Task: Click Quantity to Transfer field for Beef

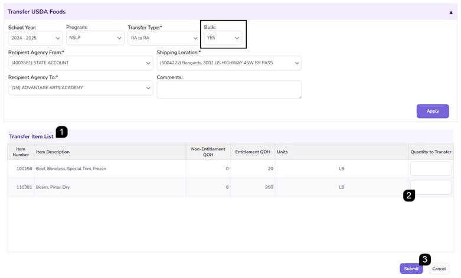Action: (431, 169)
